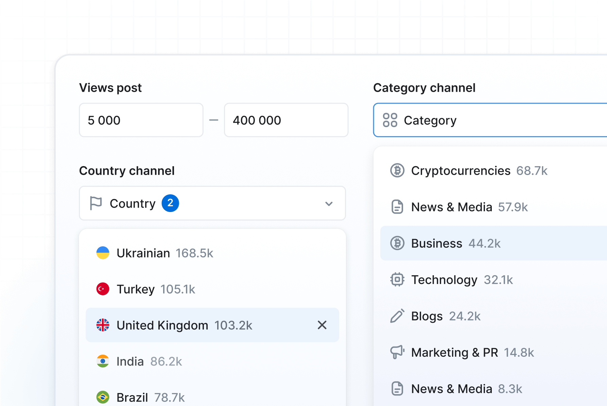Click the flag icon in Country field
This screenshot has height=406, width=607.
pyautogui.click(x=96, y=203)
